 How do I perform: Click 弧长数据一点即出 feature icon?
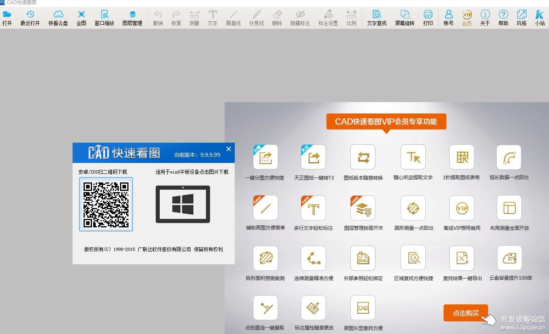coord(509,157)
